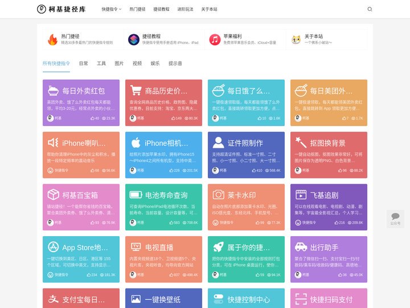Viewport: 410px width, 308px height.
Task: Click the Apple logo icon on iPhone相机
Action: click(x=136, y=143)
